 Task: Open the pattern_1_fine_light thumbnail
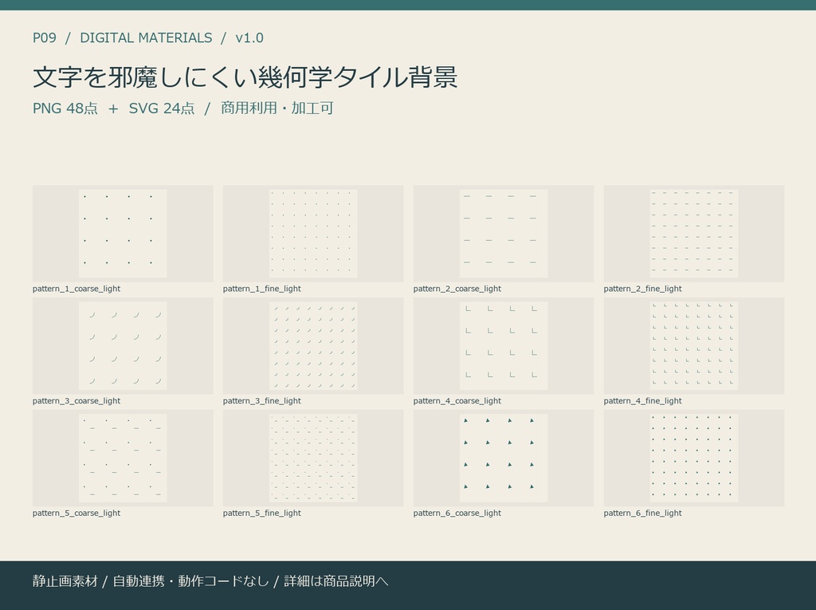313,234
